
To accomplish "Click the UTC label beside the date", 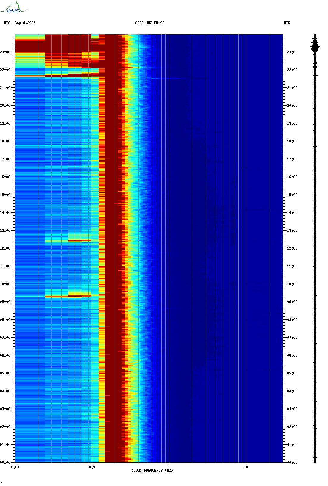I will (x=7, y=23).
